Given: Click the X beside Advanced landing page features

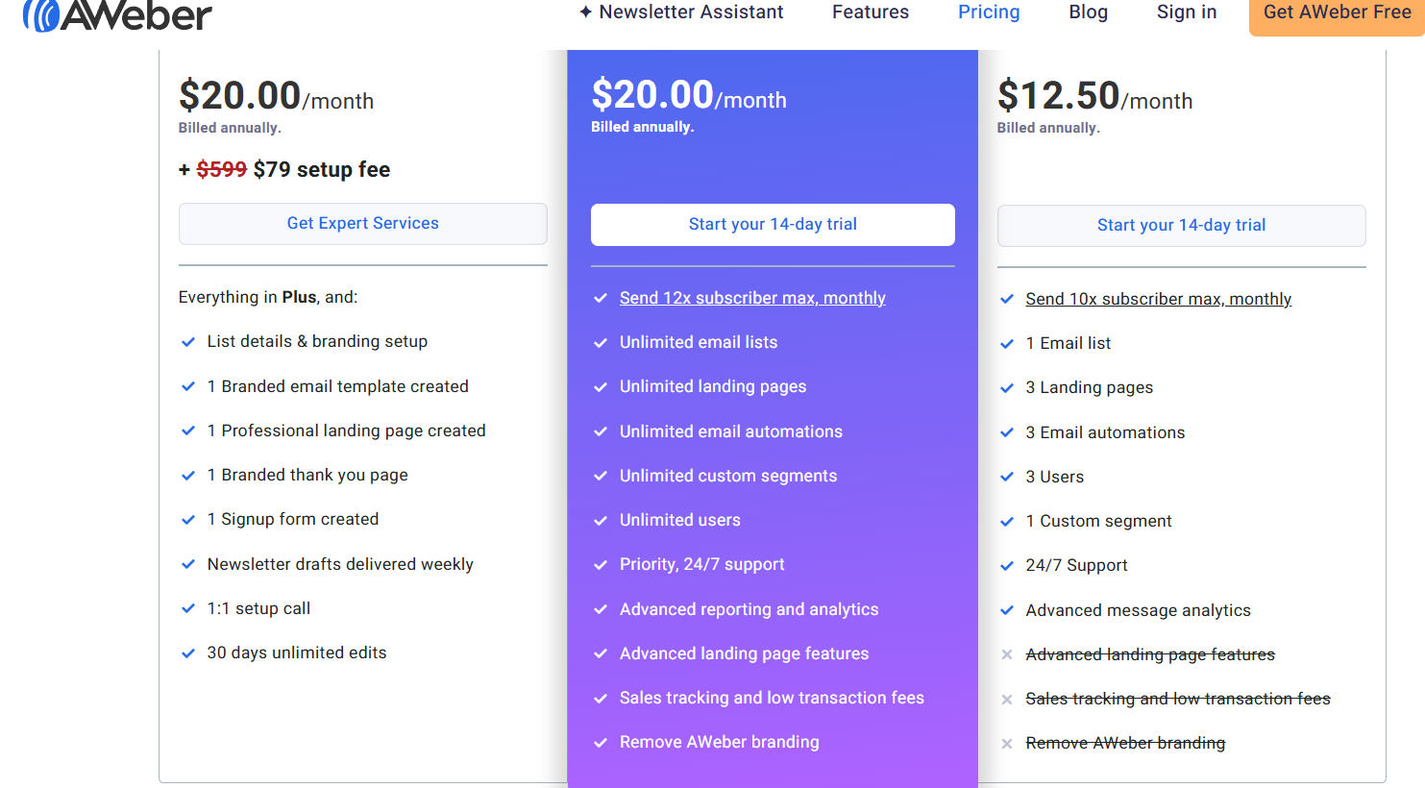Looking at the screenshot, I should click(x=1007, y=654).
